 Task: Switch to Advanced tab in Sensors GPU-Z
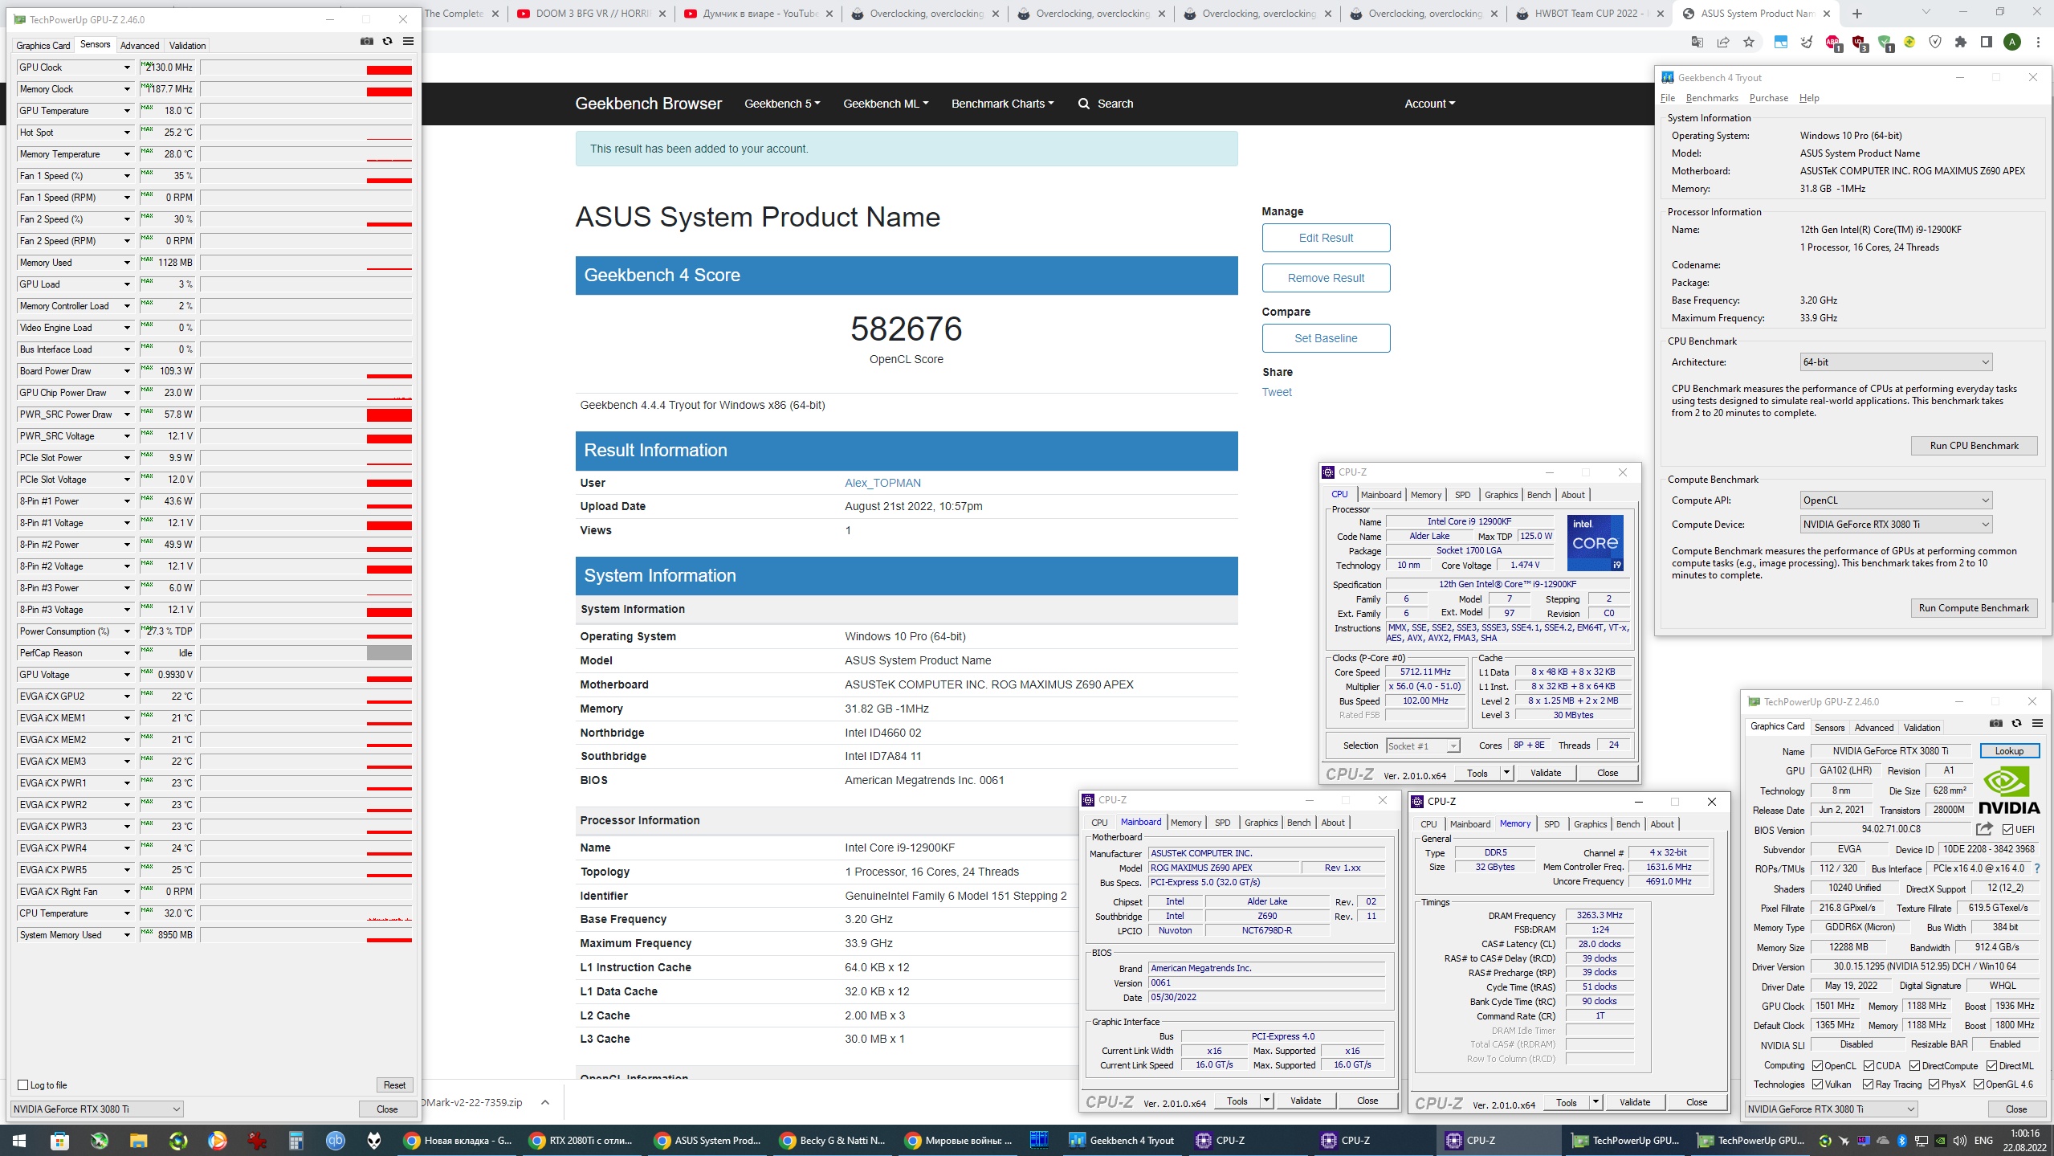(x=140, y=46)
